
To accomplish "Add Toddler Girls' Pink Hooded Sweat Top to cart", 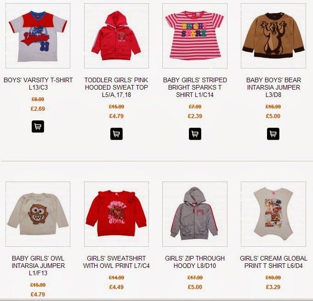I will 116,134.
